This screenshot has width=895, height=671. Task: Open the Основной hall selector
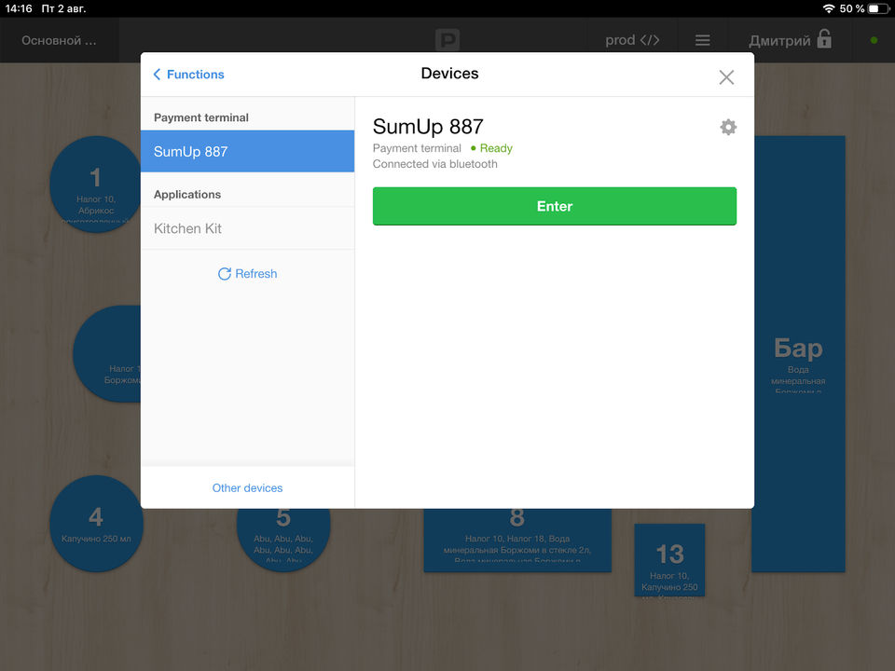click(59, 40)
